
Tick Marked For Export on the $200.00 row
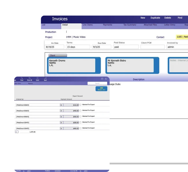tap(80, 122)
